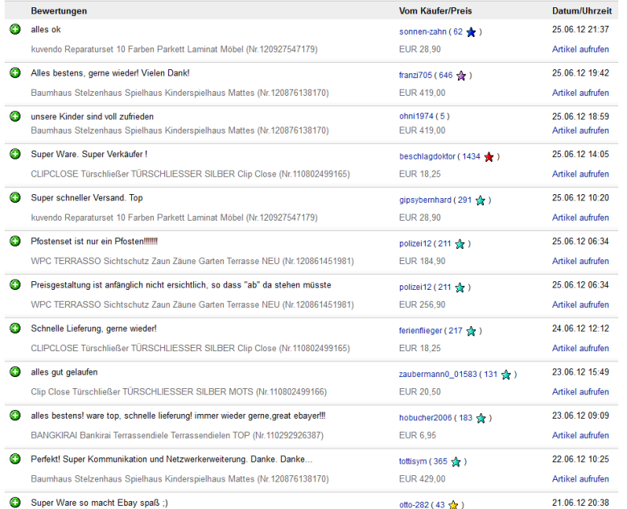The image size is (627, 509).
Task: Click green plus icon for 'alles bestens! ware top' comment
Action: [x=15, y=416]
